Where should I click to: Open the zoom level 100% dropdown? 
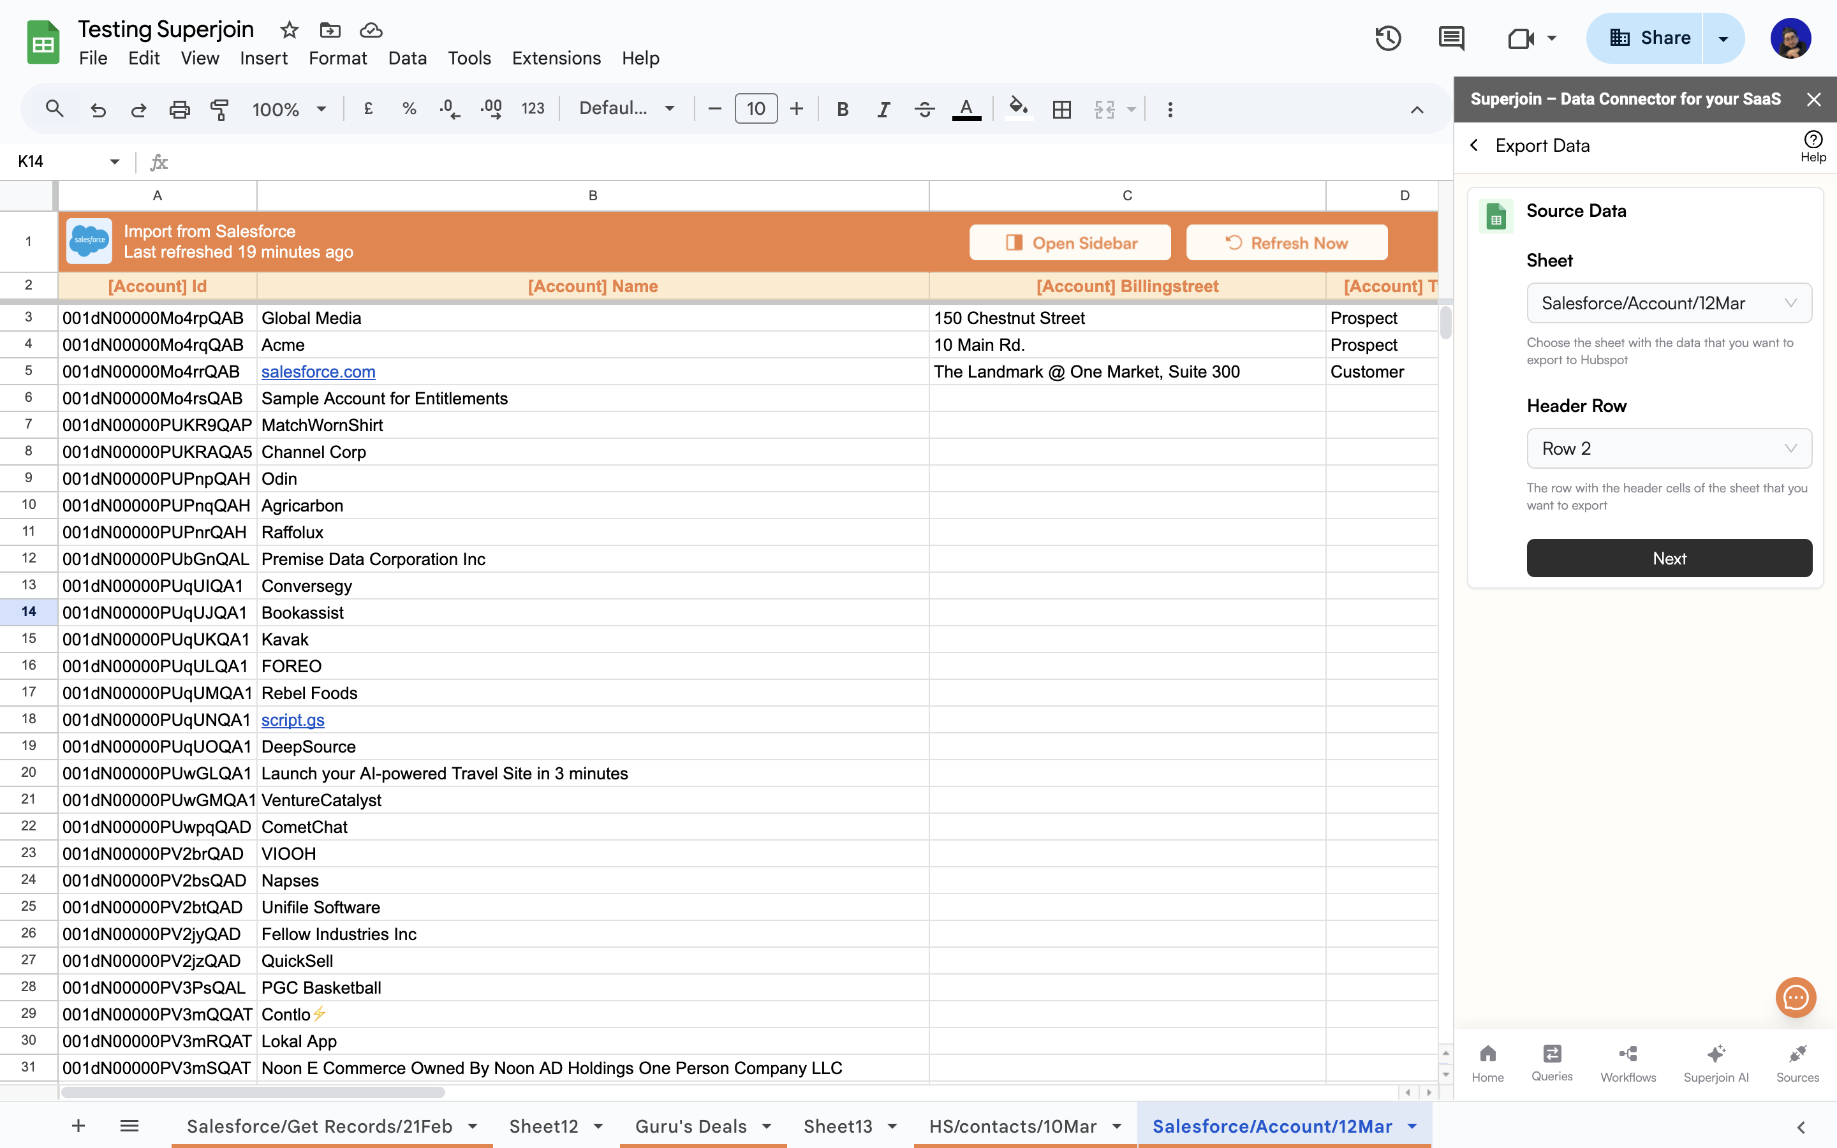[289, 109]
